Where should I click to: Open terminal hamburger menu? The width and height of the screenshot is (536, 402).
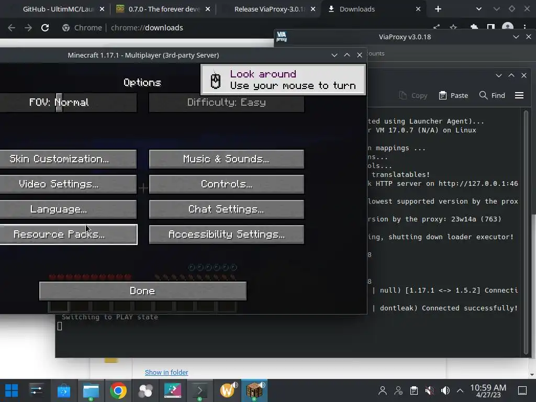(x=519, y=95)
